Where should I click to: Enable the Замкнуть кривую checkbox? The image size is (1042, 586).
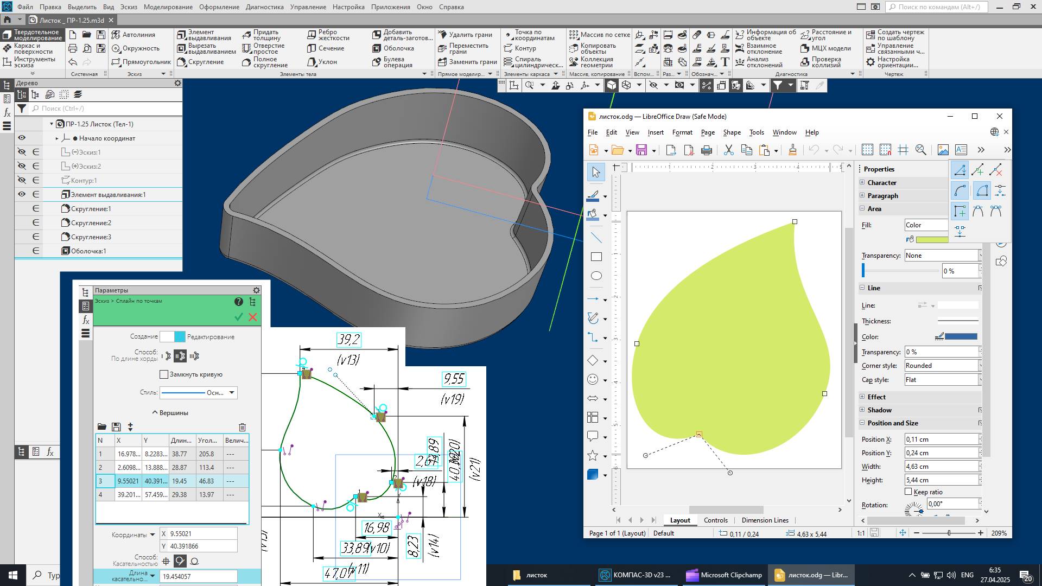pyautogui.click(x=164, y=374)
